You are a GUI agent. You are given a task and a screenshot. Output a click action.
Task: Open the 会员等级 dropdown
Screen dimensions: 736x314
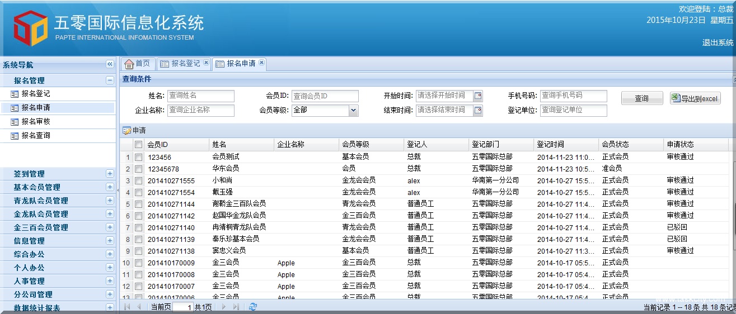353,111
